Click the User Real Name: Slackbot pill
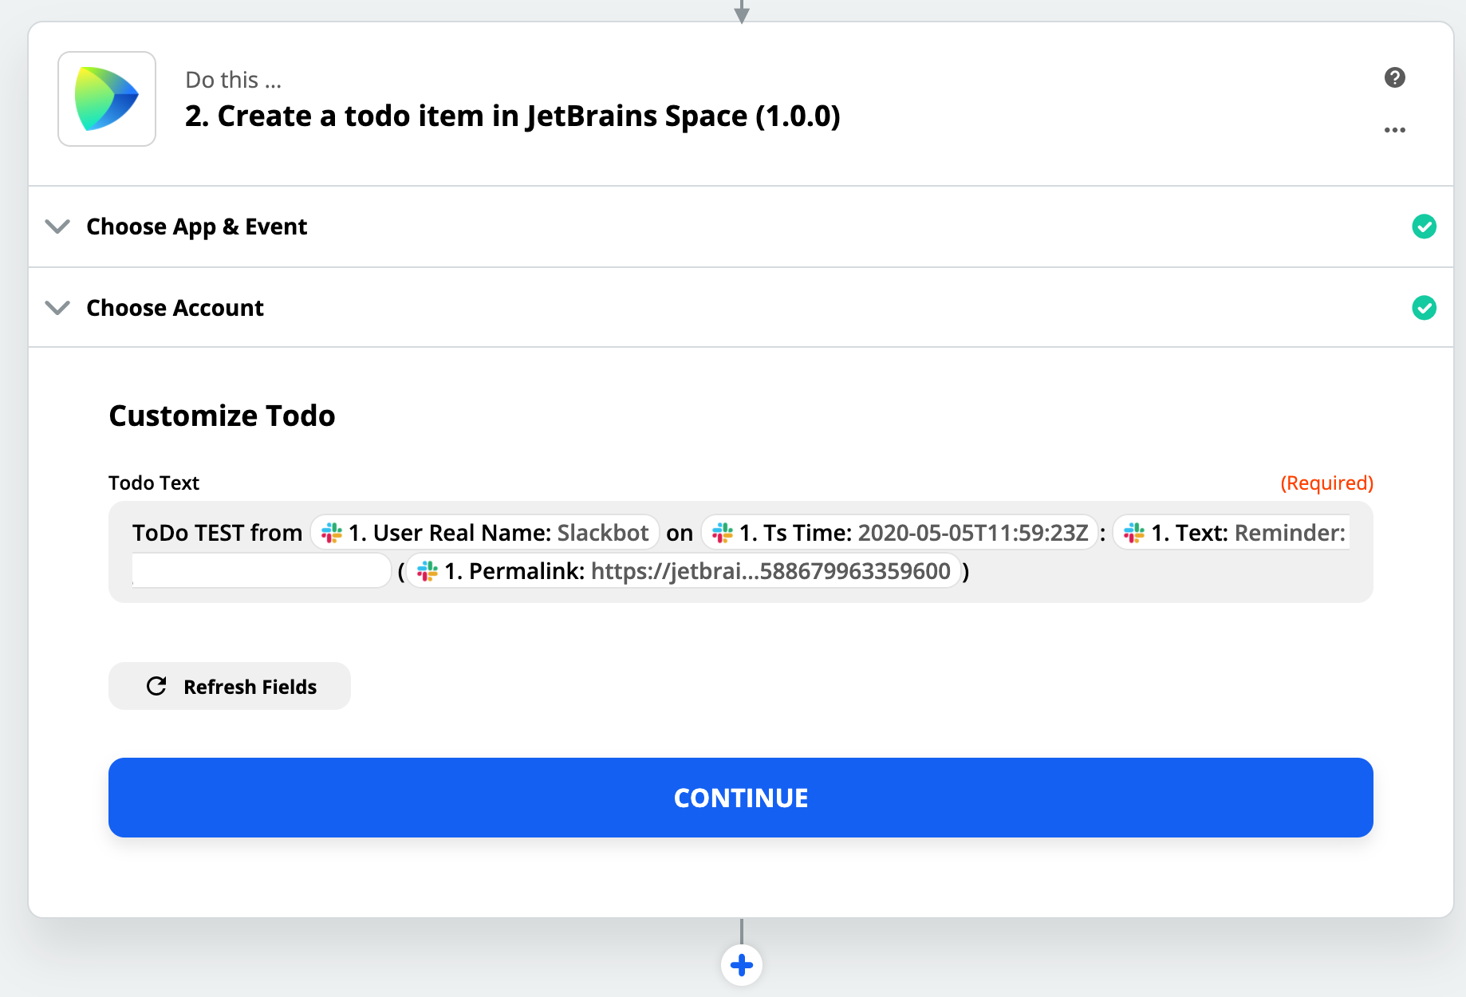Viewport: 1466px width, 997px height. (485, 533)
